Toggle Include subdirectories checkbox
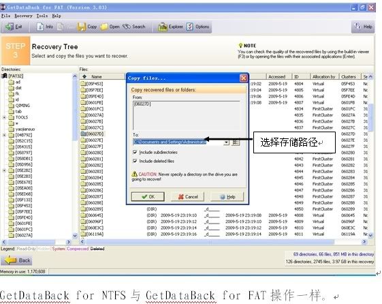The height and width of the screenshot is (304, 382). [x=135, y=153]
